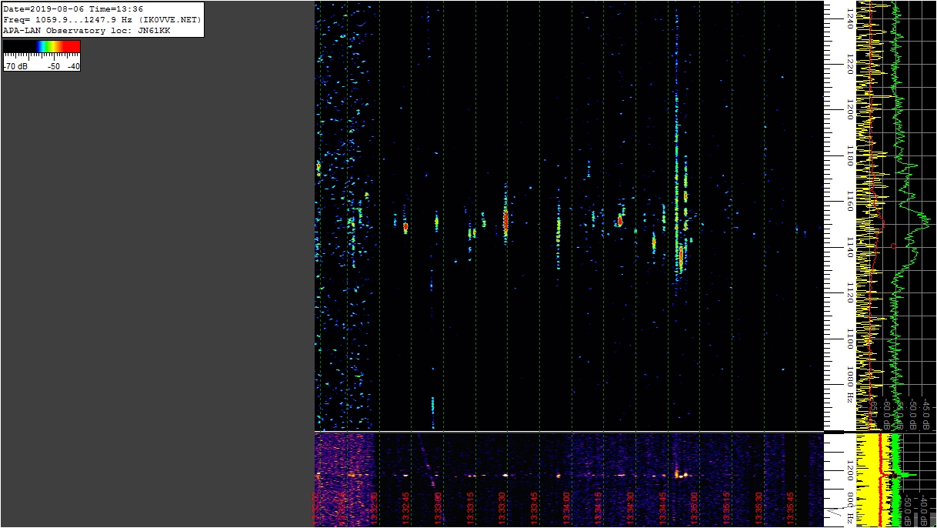Jump to the 13:33:15 time label
937x528 pixels.
click(471, 509)
